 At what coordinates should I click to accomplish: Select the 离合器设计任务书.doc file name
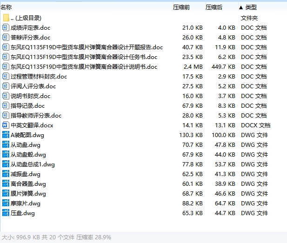[x=84, y=57]
